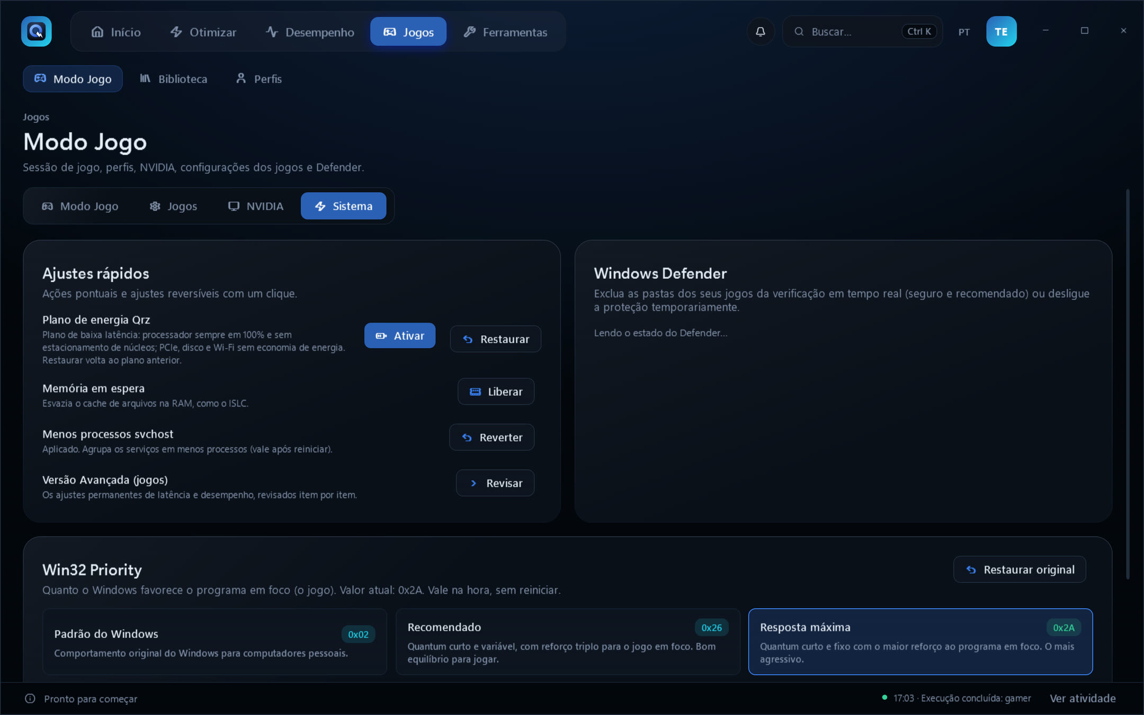The image size is (1144, 715).
Task: Click the 0x02 value badge
Action: click(x=358, y=634)
